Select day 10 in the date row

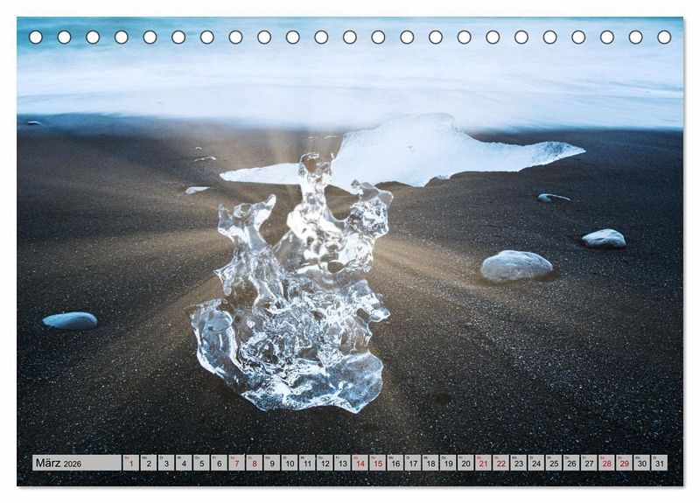[290, 463]
